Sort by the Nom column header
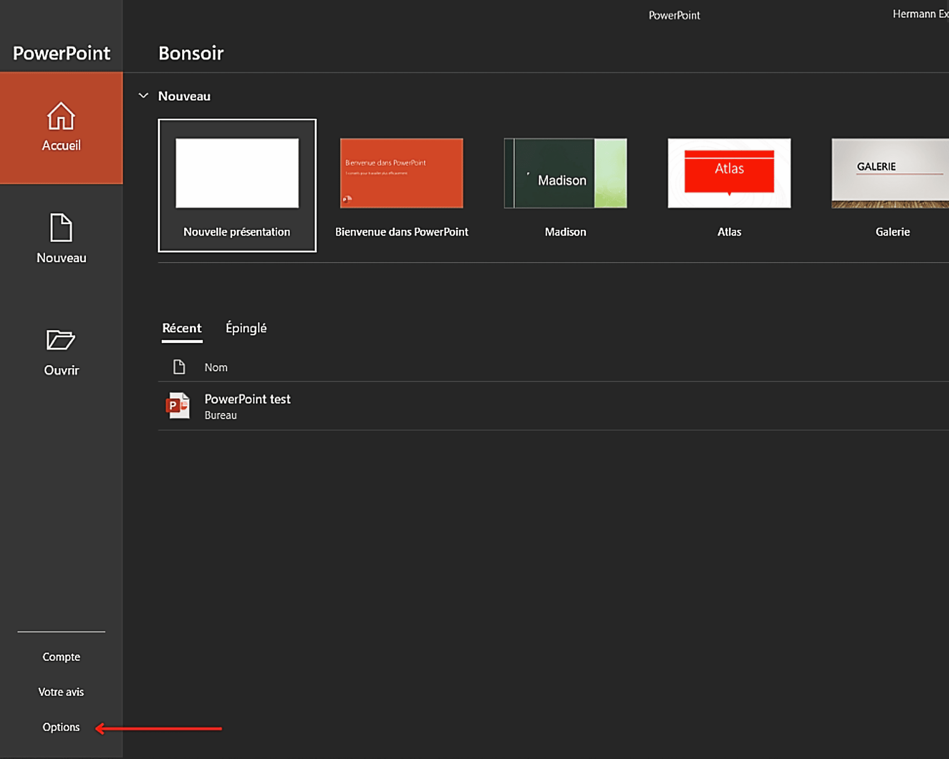949x759 pixels. 216,368
